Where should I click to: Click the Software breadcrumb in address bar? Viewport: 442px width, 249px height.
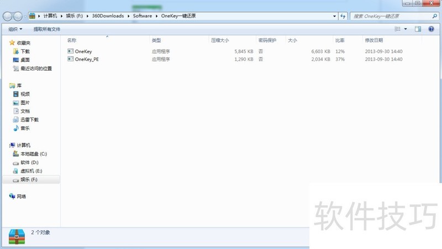click(x=142, y=16)
